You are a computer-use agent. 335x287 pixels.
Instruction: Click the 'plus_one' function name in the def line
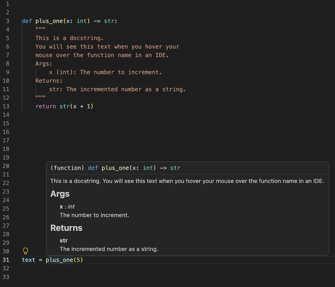click(49, 21)
